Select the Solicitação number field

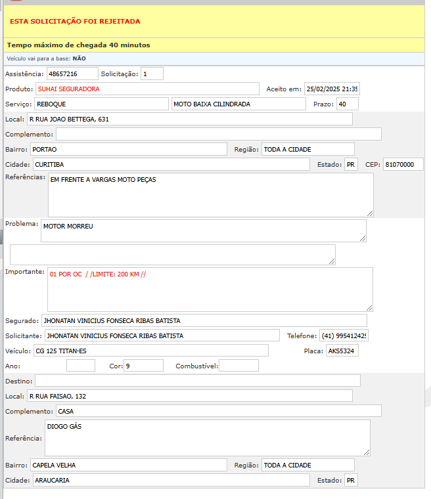coord(152,74)
